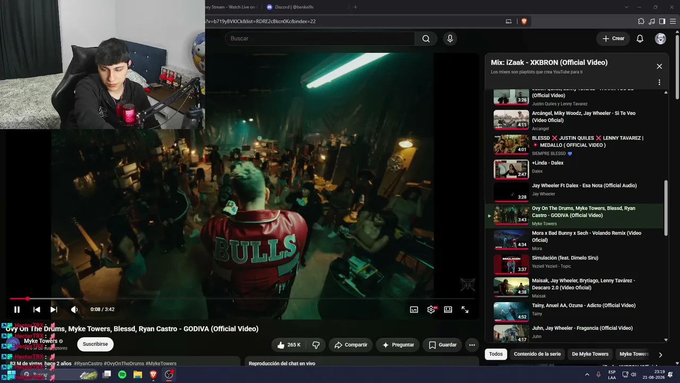Play Tainy Adicto from mix
680x383 pixels.
pos(575,312)
